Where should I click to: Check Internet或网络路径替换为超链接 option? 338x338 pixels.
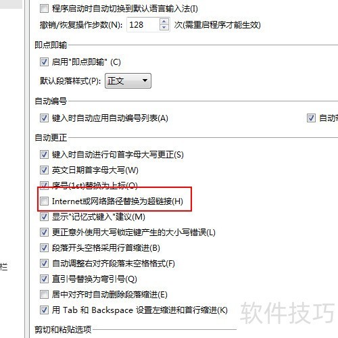point(44,201)
